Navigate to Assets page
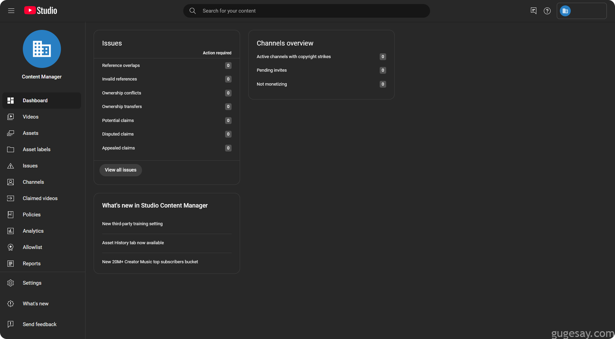Screen dimensions: 615x339 coord(42,133)
